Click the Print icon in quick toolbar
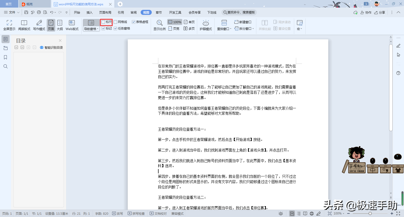Image resolution: width=404 pixels, height=217 pixels. point(39,12)
